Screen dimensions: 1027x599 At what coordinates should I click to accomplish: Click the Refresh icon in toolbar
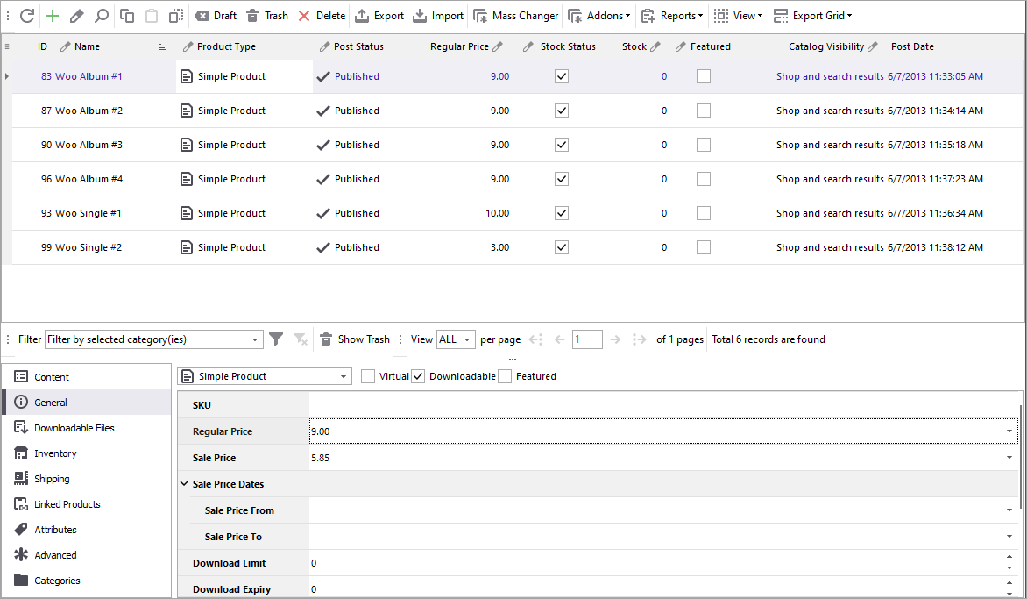[27, 16]
